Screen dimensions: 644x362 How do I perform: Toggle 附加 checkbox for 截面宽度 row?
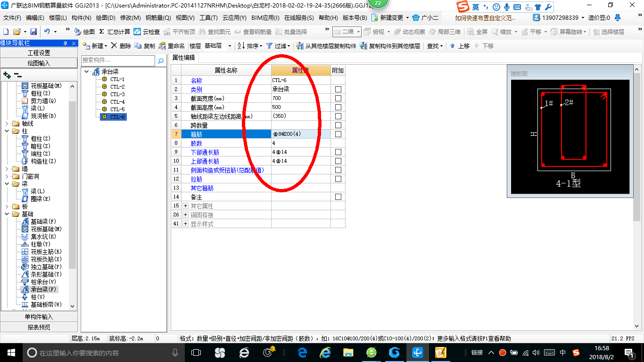338,99
